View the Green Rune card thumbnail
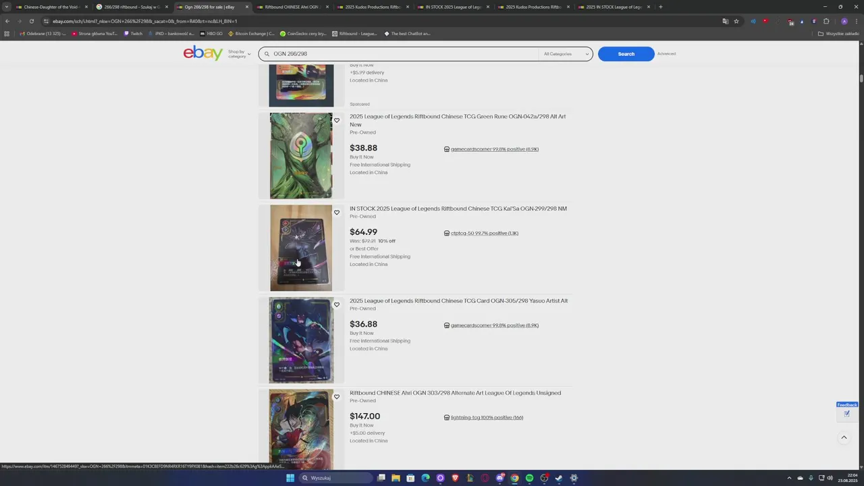Image resolution: width=864 pixels, height=486 pixels. coord(301,156)
